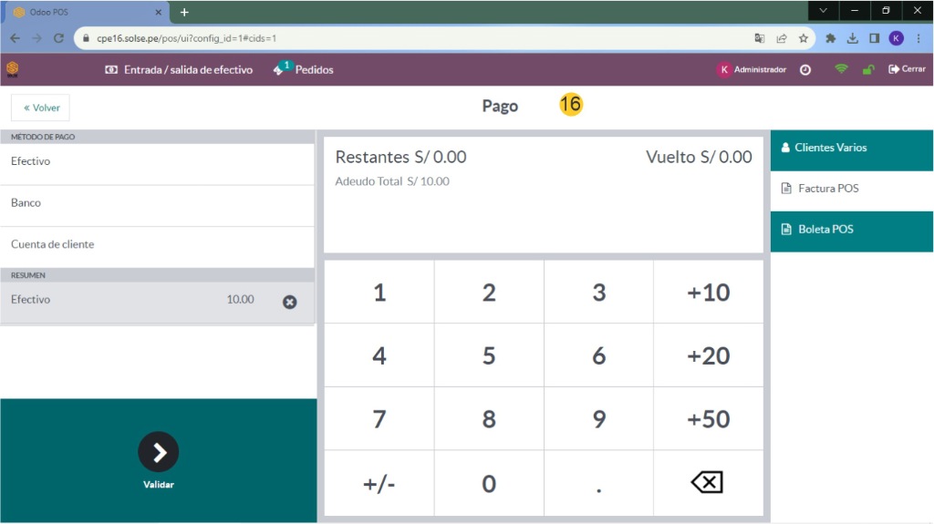
Task: Check the WiFi connection status icon
Action: tap(841, 69)
